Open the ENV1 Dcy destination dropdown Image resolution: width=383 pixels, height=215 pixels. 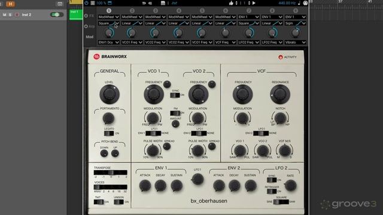pyautogui.click(x=109, y=42)
